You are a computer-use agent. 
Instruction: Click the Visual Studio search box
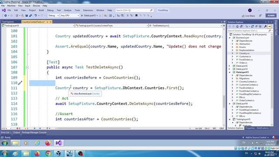pyautogui.click(x=134, y=10)
